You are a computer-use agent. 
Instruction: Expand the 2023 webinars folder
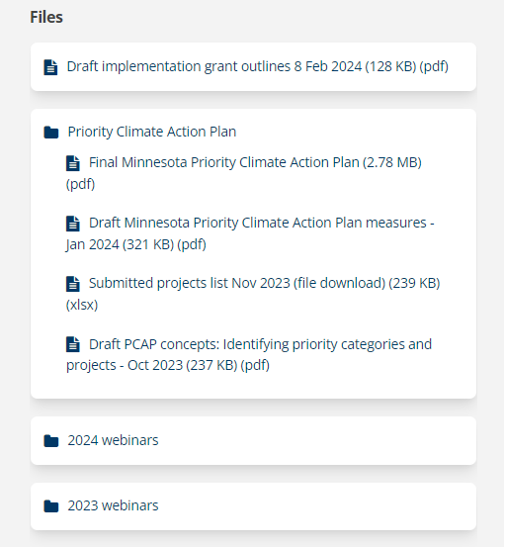pyautogui.click(x=113, y=505)
